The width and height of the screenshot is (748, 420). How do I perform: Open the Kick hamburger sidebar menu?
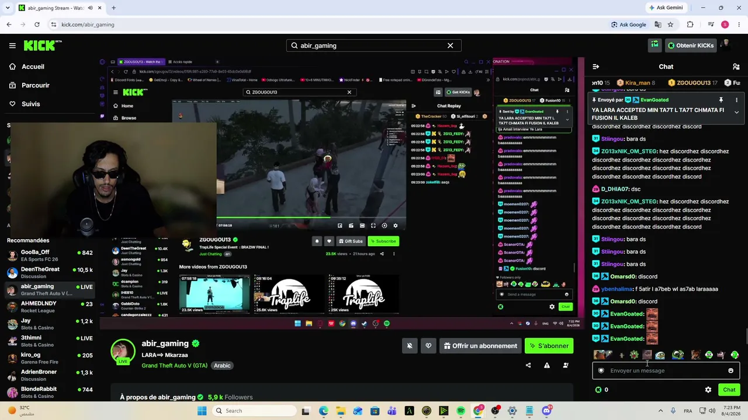[12, 45]
